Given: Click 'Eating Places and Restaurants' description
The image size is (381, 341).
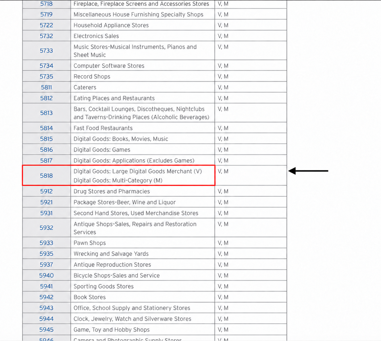Looking at the screenshot, I should 114,98.
